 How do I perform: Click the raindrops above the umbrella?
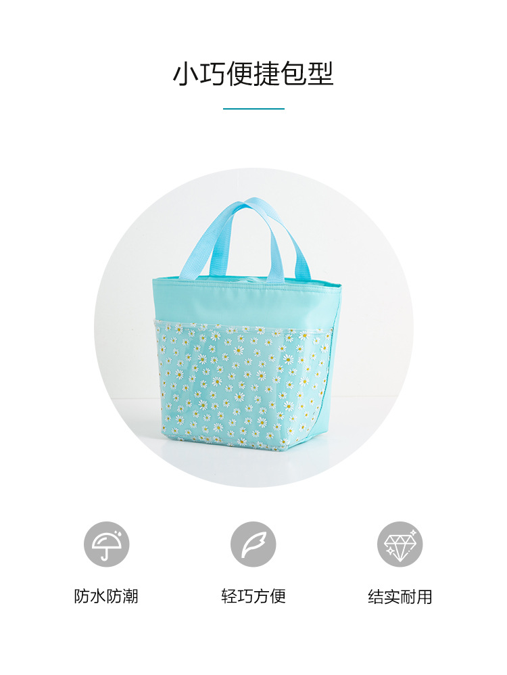click(119, 534)
